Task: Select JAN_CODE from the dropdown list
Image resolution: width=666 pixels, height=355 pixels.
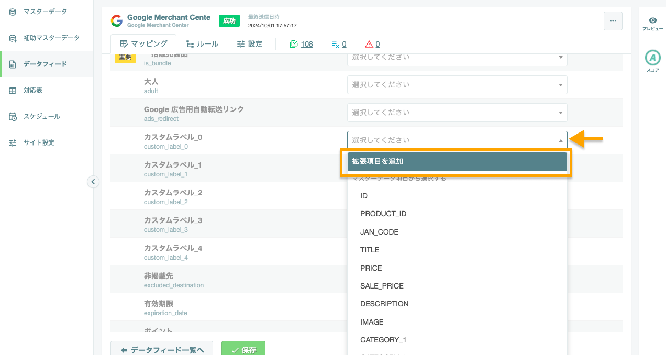Action: coord(457,232)
